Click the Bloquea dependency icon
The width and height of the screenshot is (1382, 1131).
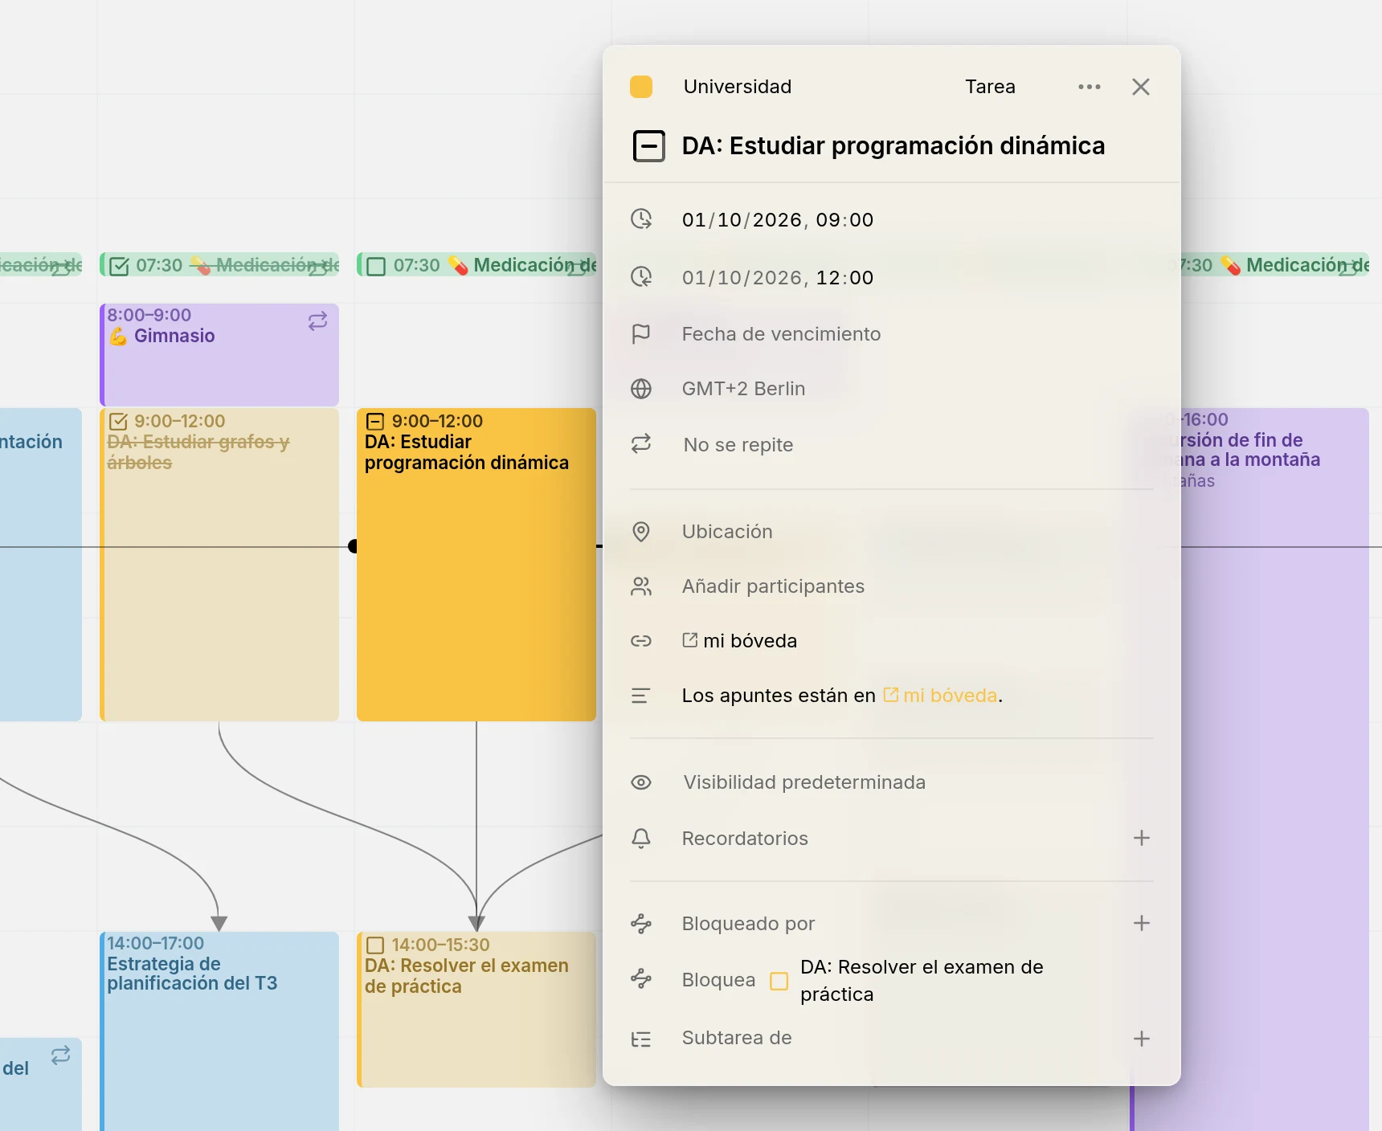(x=641, y=978)
